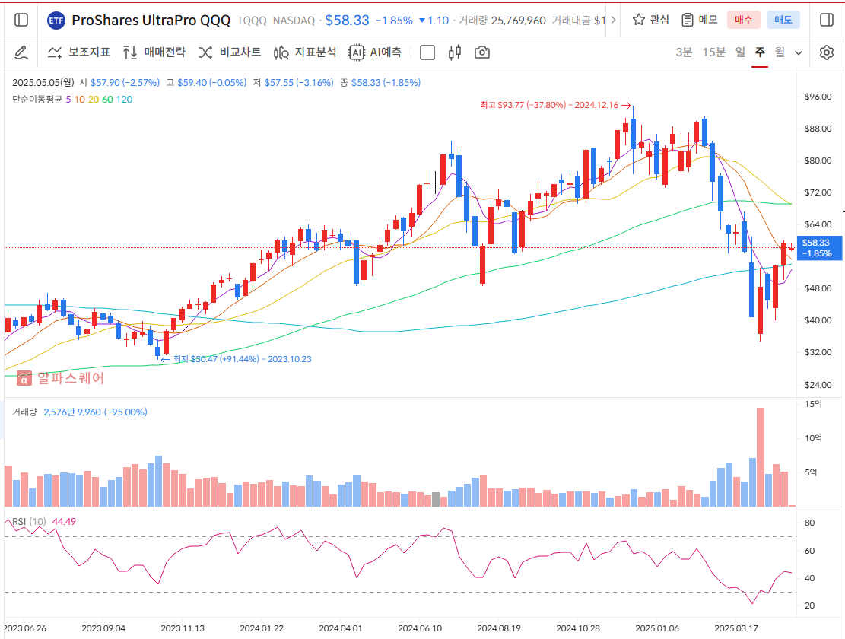Open the 메모 note icon
Screen dimensions: 845x639
(700, 20)
